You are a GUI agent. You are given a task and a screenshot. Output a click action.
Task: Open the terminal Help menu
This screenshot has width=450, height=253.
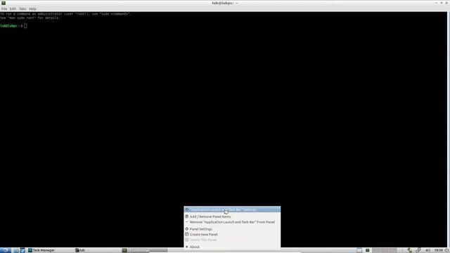(x=32, y=9)
